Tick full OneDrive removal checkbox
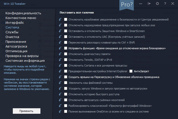The height and width of the screenshot is (119, 178). coord(66,111)
